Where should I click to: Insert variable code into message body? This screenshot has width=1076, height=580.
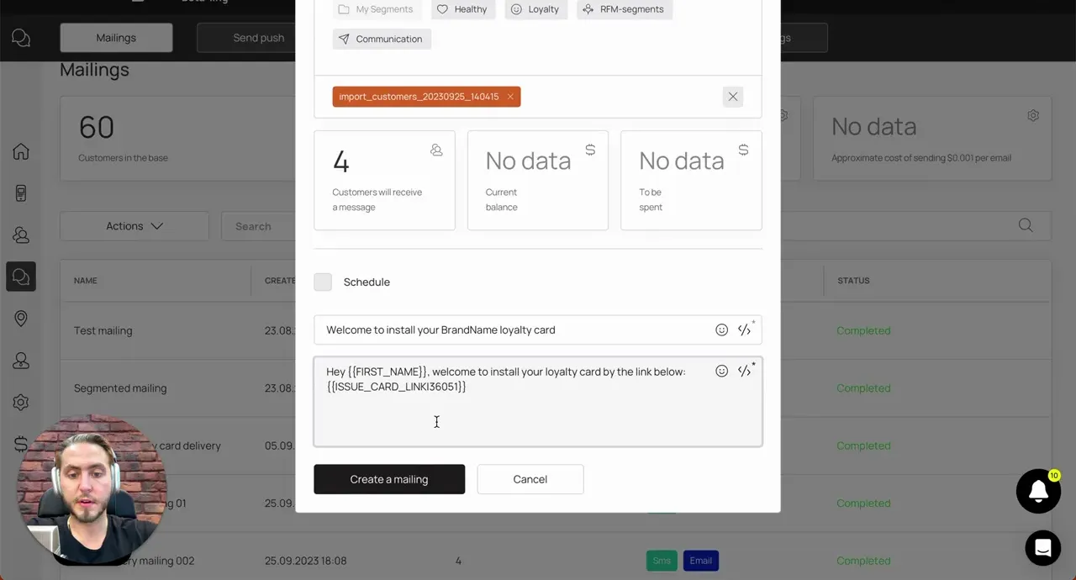click(744, 372)
